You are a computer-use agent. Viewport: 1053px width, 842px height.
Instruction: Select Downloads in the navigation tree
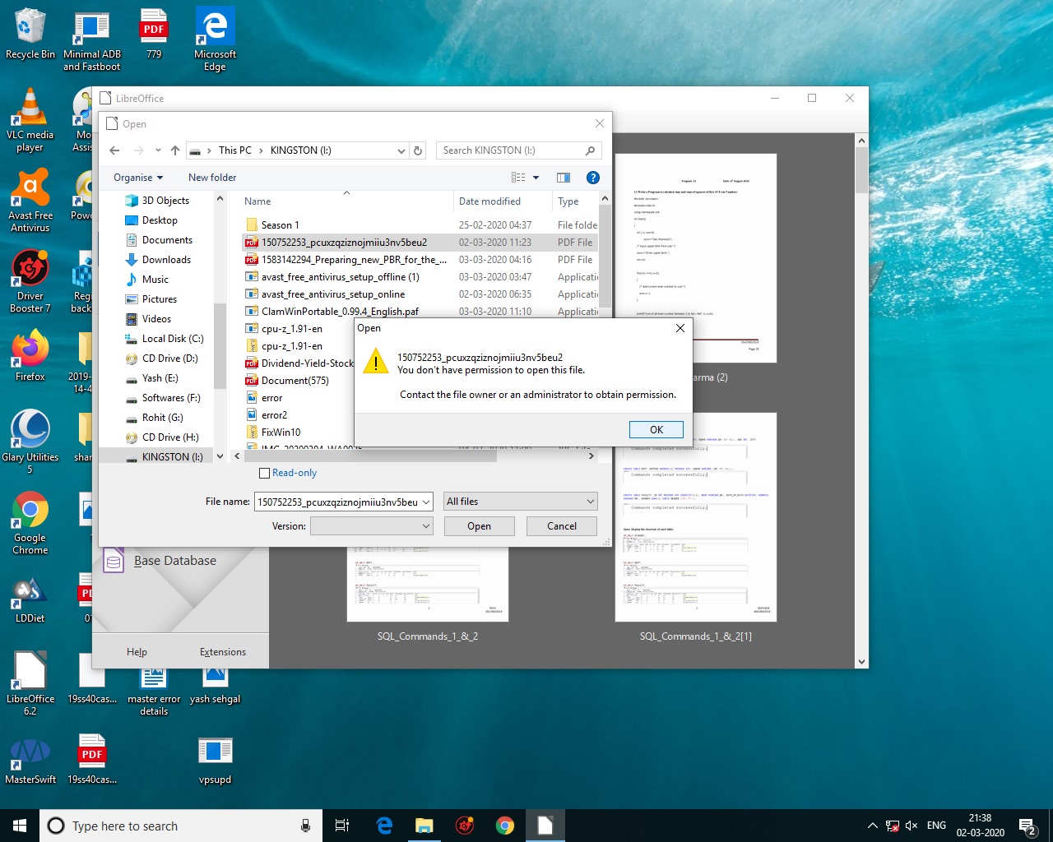[x=166, y=260]
